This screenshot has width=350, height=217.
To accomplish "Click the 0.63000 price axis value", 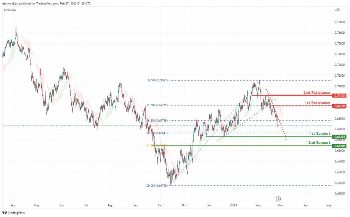I will pyautogui.click(x=339, y=172).
